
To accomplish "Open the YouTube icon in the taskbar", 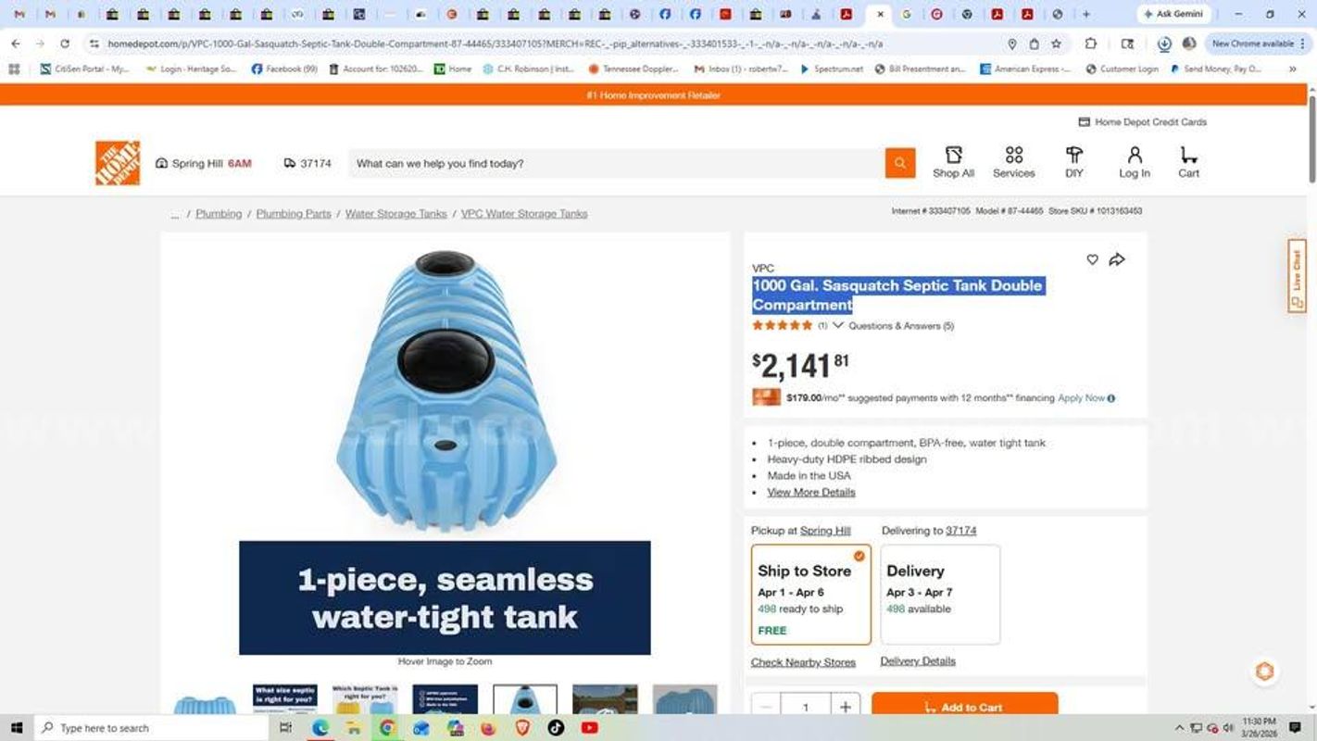I will coord(589,728).
